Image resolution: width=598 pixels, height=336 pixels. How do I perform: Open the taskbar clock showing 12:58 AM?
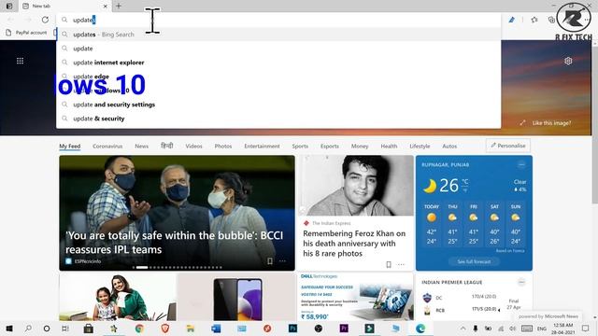562,329
